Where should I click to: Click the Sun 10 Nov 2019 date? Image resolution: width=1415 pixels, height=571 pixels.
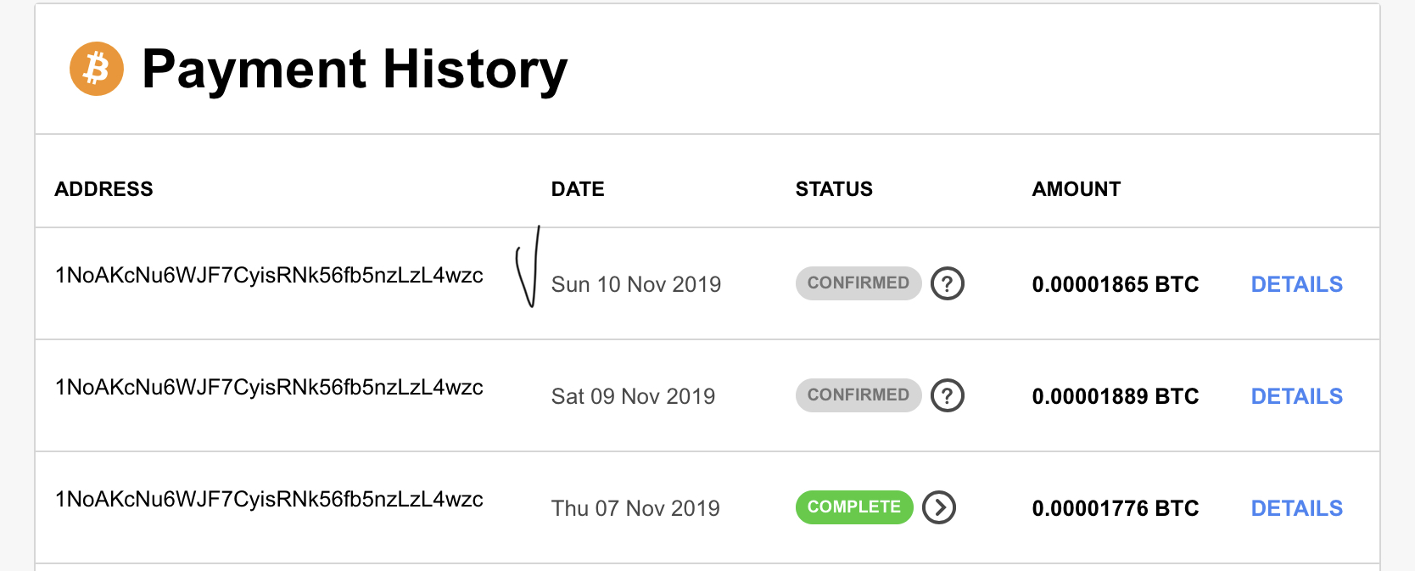pos(635,284)
